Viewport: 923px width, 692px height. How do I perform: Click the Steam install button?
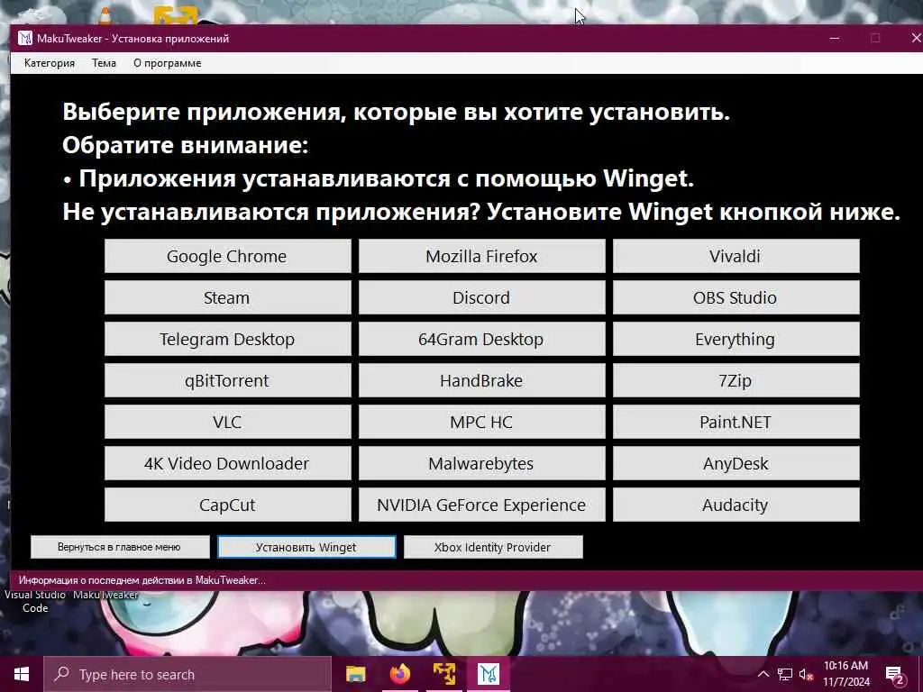[x=228, y=297]
